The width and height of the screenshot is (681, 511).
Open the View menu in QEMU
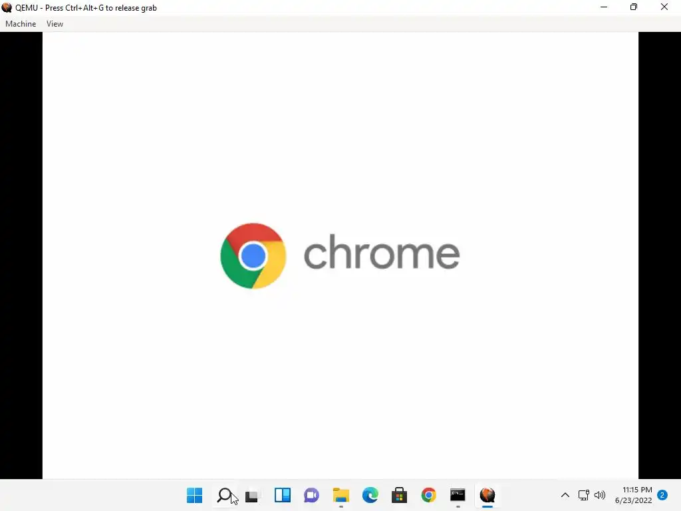click(x=55, y=24)
